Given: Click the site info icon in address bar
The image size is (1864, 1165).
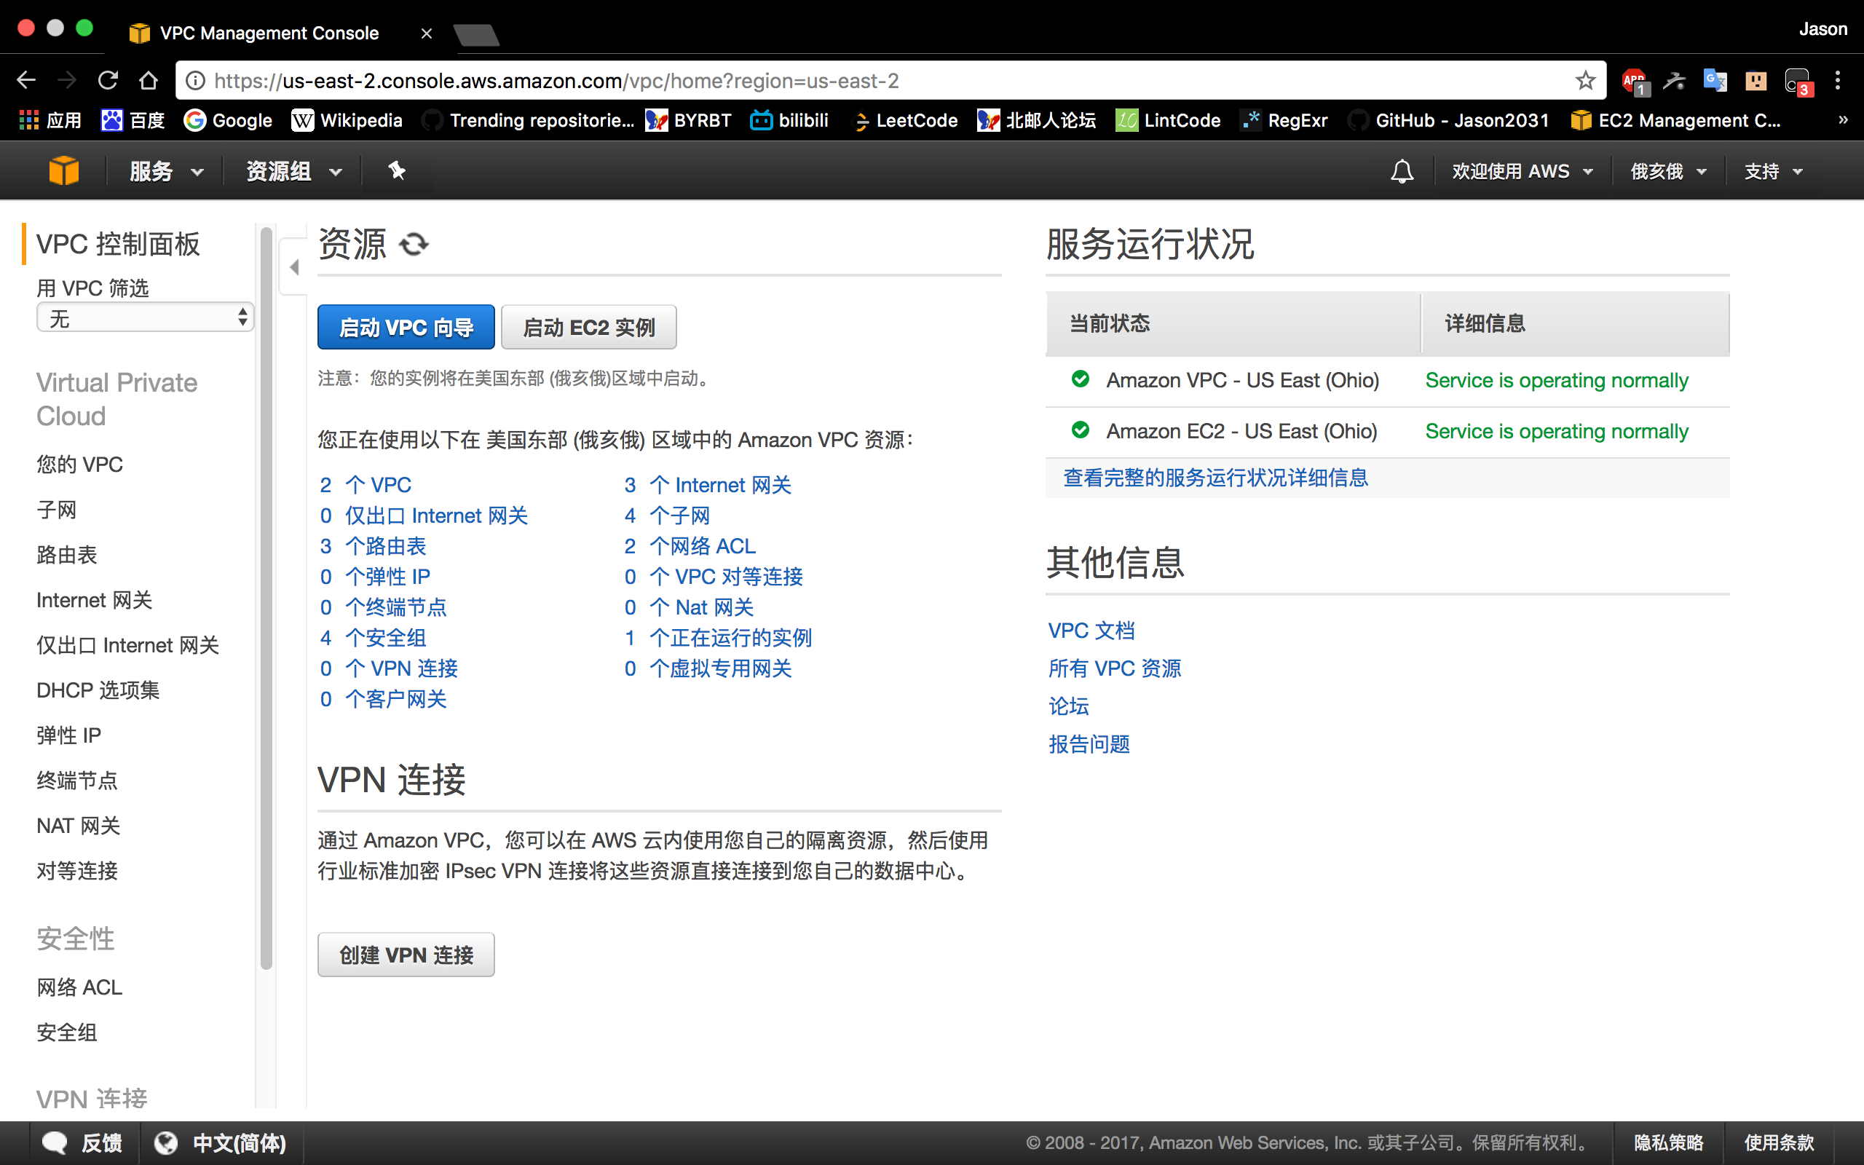Looking at the screenshot, I should click(196, 80).
